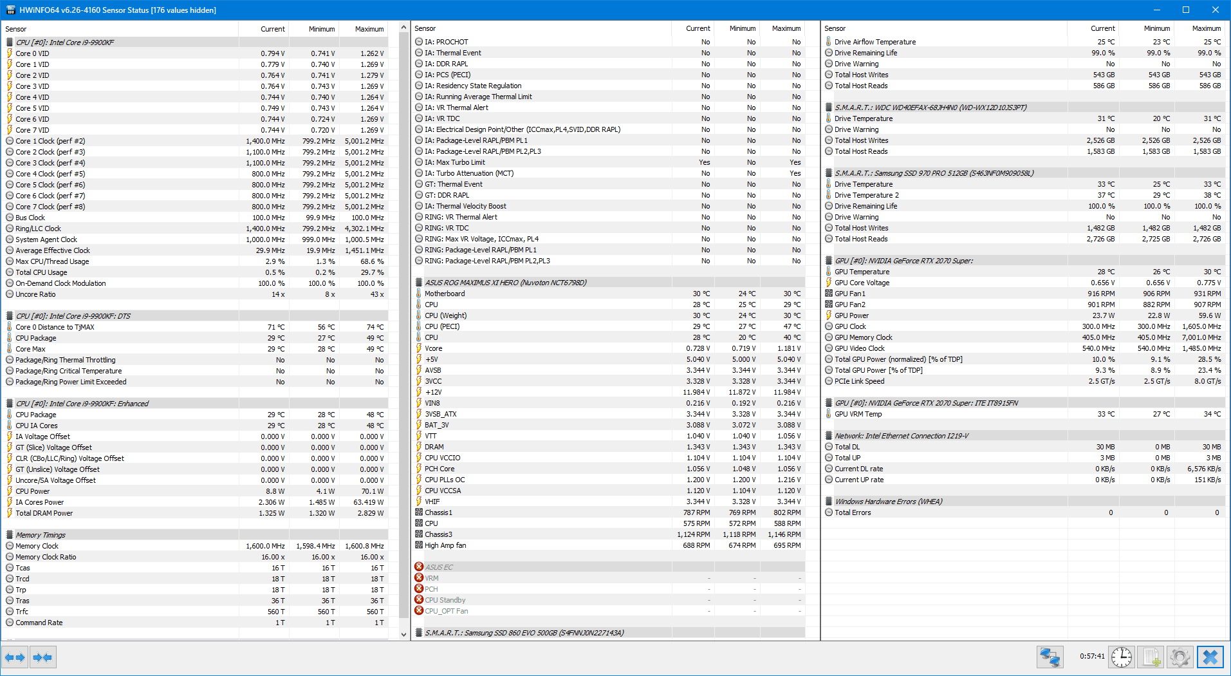Shrink sensor panel with the inward arrows button
The image size is (1231, 676).
tap(43, 657)
